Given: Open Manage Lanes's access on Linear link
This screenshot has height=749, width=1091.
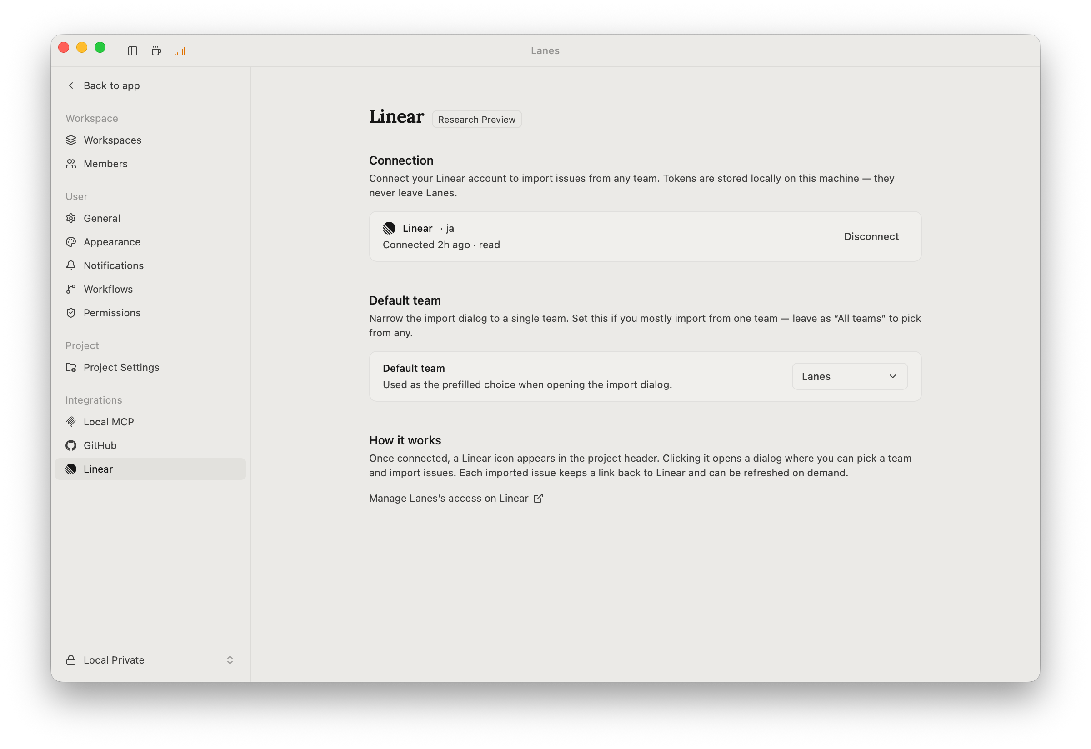Looking at the screenshot, I should 456,499.
